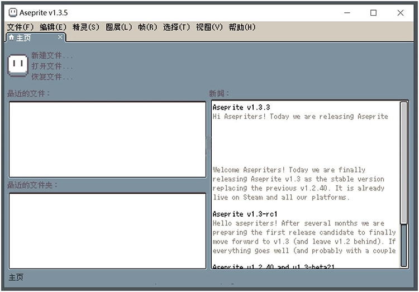Screen dimensions: 419x292
Task: Click the 新建文件... link
Action: pyautogui.click(x=52, y=55)
